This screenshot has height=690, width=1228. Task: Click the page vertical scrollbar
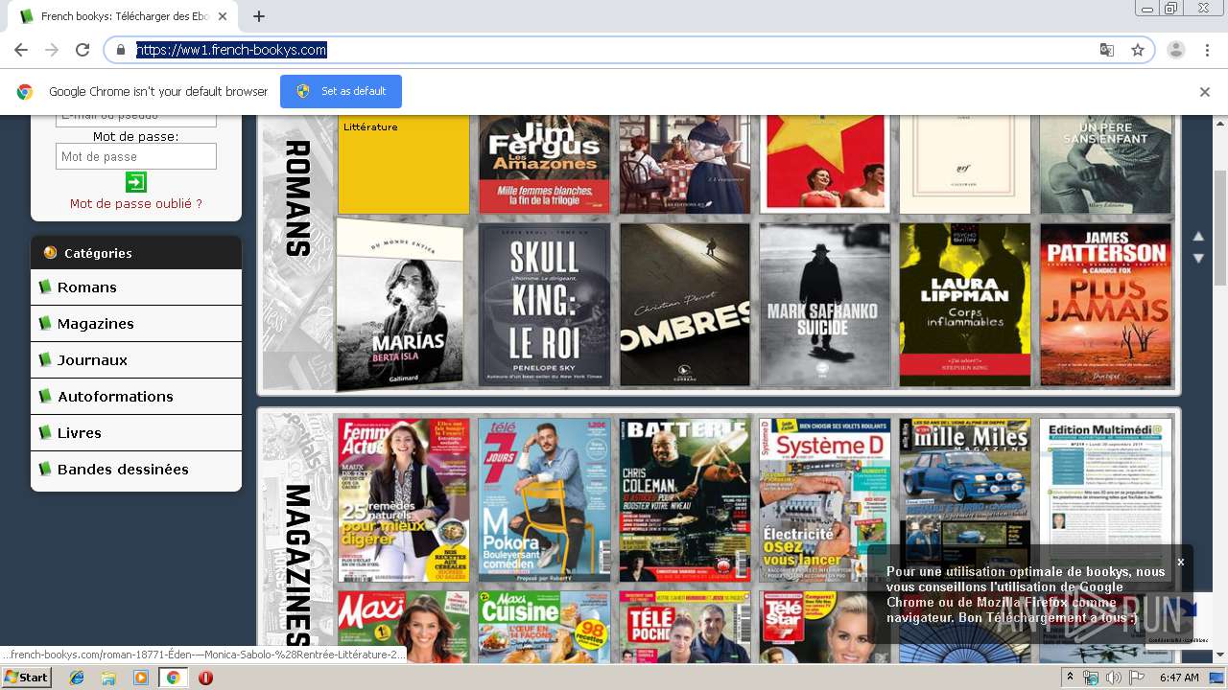pyautogui.click(x=1220, y=228)
